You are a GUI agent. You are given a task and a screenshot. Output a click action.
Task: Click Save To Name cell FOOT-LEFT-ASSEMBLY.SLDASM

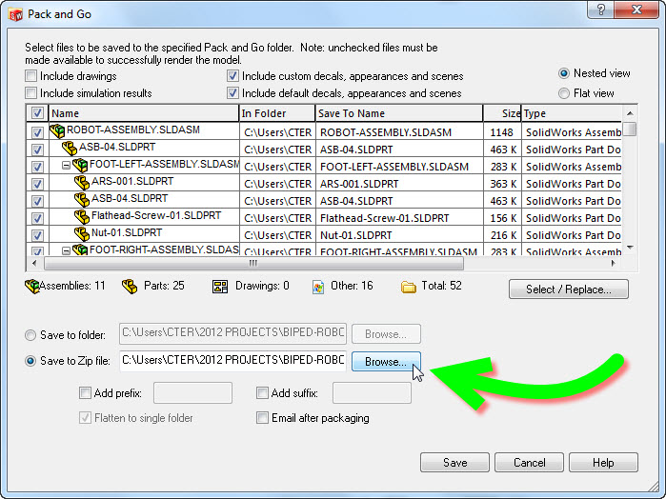point(399,167)
